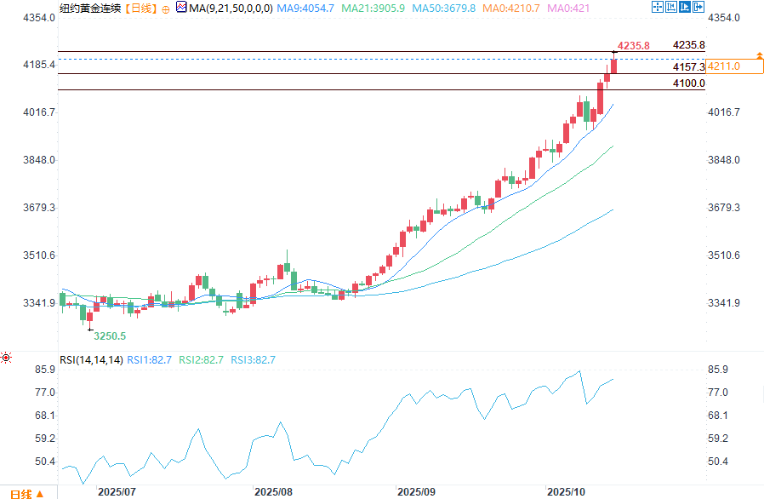Screen dimensions: 764x499
Task: Open the RSI(14,14,14) indicator settings
Action: [91, 360]
